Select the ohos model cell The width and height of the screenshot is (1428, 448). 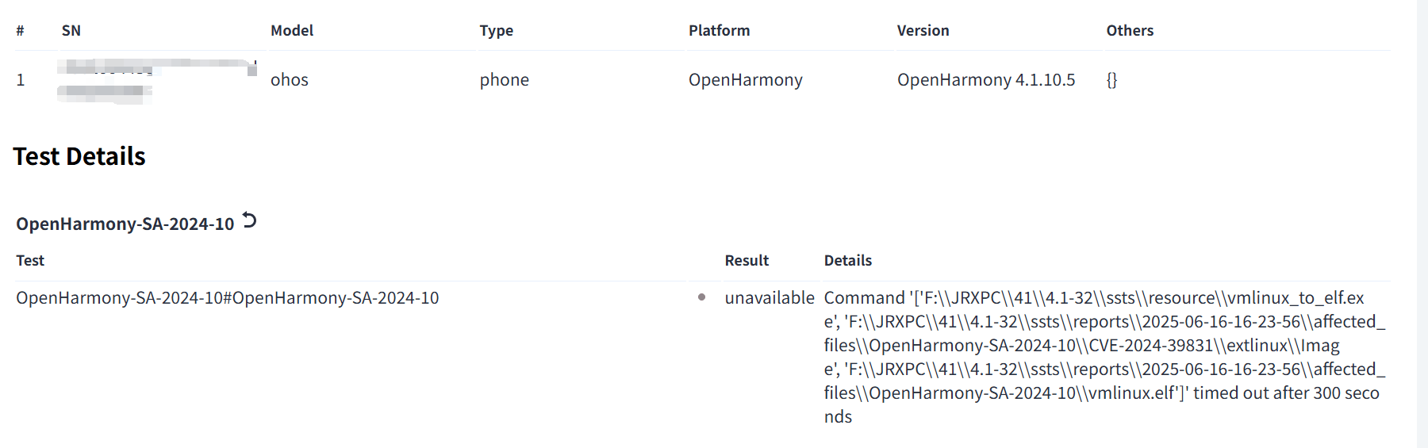click(290, 79)
